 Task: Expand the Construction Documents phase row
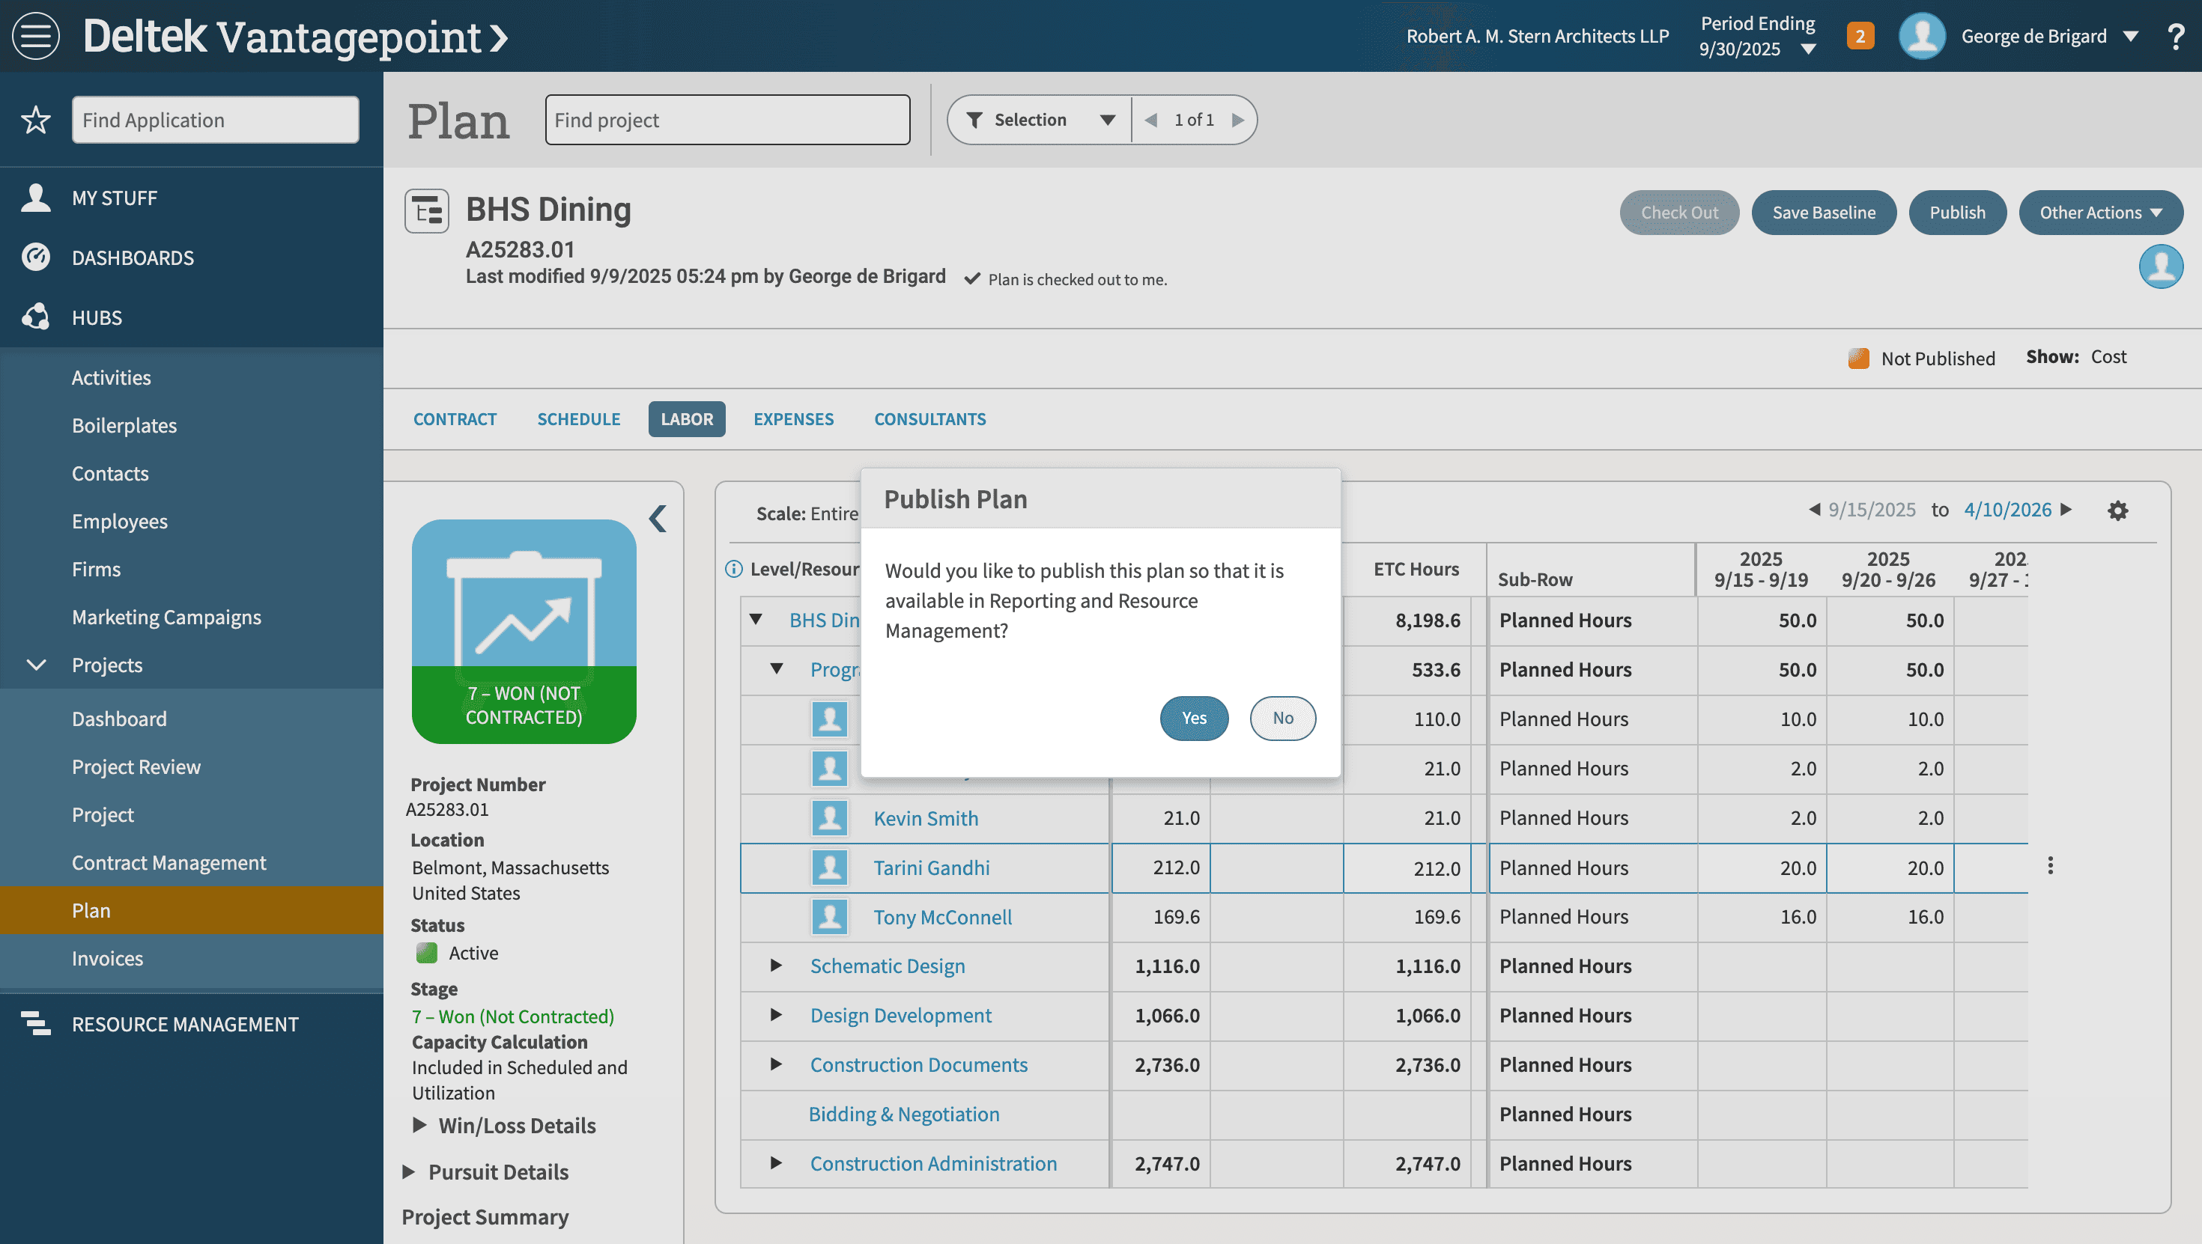[x=775, y=1064]
